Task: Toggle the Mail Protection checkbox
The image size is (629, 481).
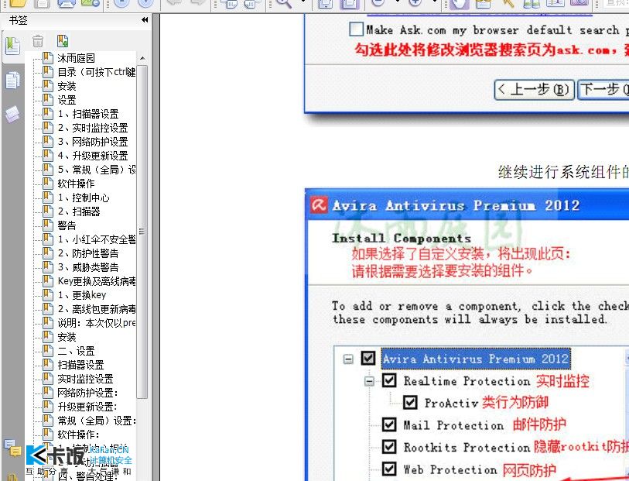Action: click(x=389, y=424)
